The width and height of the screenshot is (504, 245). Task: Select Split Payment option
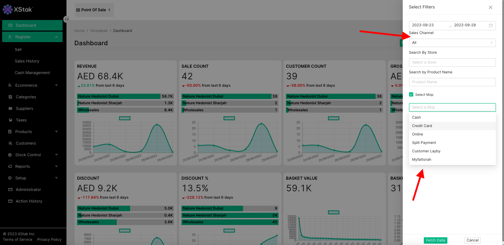click(x=424, y=143)
